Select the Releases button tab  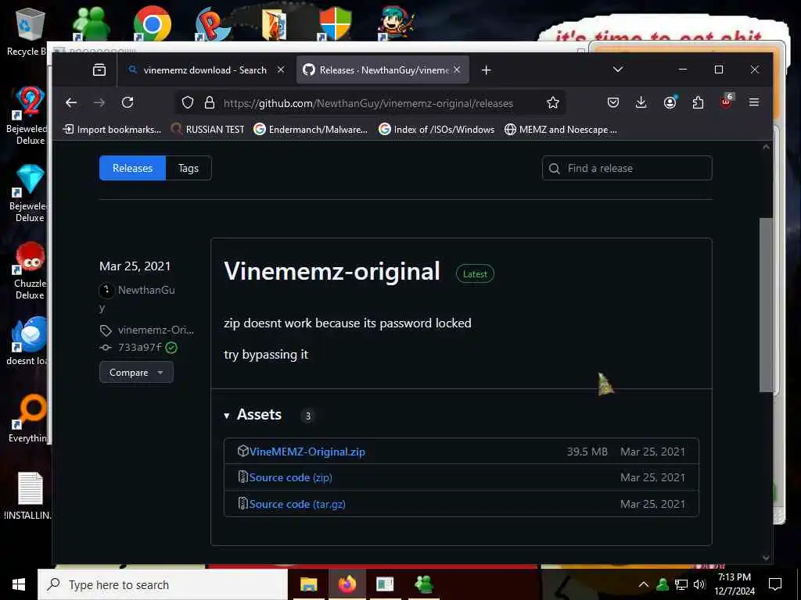click(132, 168)
